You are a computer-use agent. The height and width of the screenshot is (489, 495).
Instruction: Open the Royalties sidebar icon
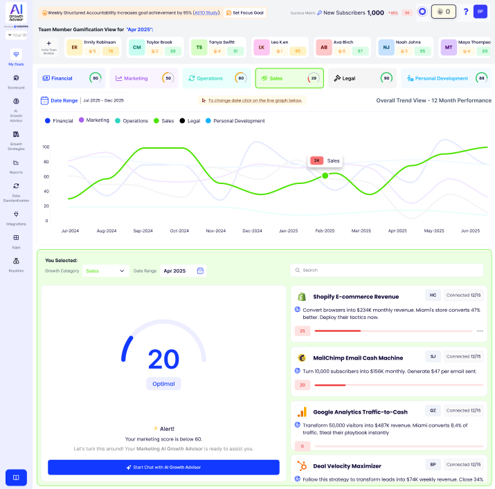[x=16, y=261]
